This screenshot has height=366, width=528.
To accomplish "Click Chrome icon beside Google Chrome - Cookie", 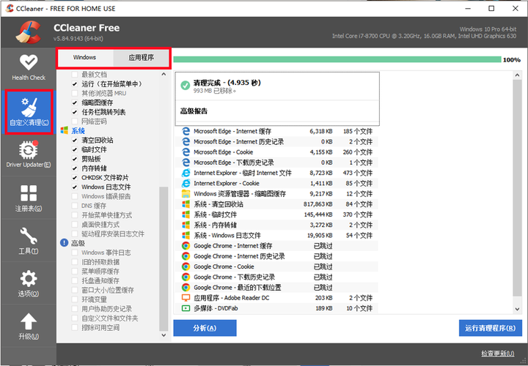I will point(186,266).
